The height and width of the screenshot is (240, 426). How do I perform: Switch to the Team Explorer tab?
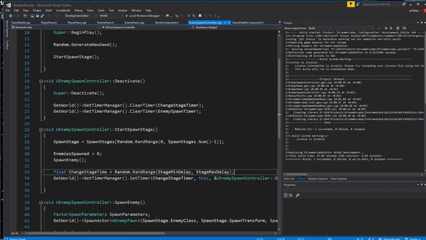pos(339,179)
